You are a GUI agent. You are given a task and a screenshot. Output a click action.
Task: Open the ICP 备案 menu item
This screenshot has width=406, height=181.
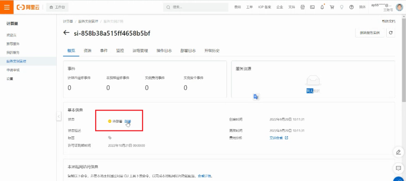[x=265, y=7]
